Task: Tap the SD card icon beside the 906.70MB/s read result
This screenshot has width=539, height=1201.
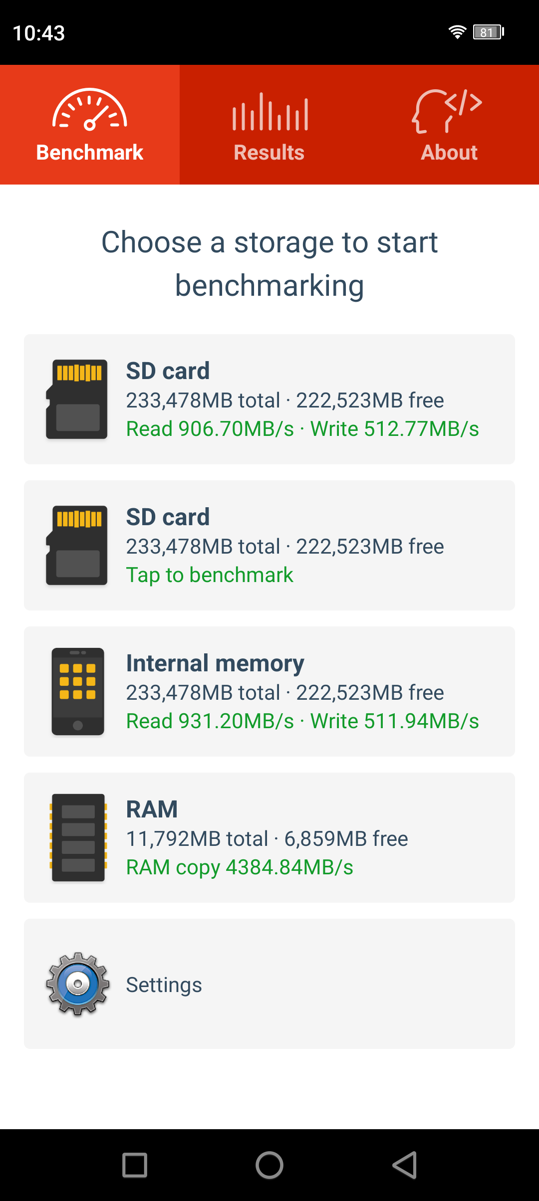Action: pos(77,399)
